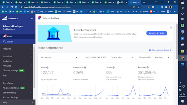The width and height of the screenshot is (187, 105).
Task: Switch to the Gigs browser tab
Action: point(20,2)
